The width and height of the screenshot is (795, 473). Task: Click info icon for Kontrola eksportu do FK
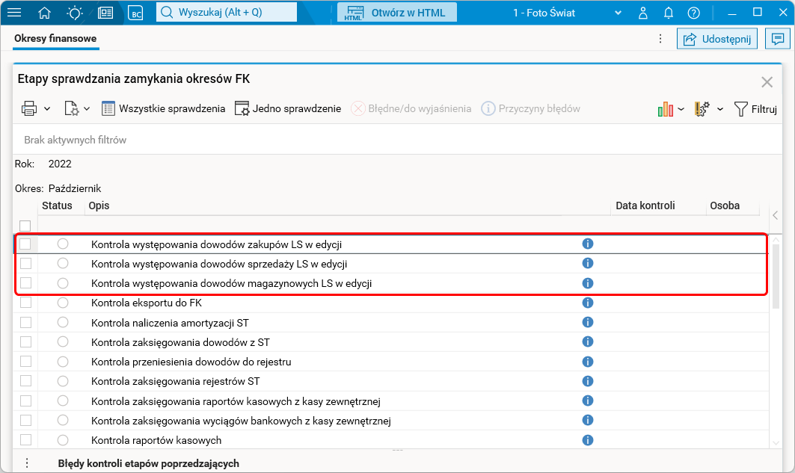587,303
